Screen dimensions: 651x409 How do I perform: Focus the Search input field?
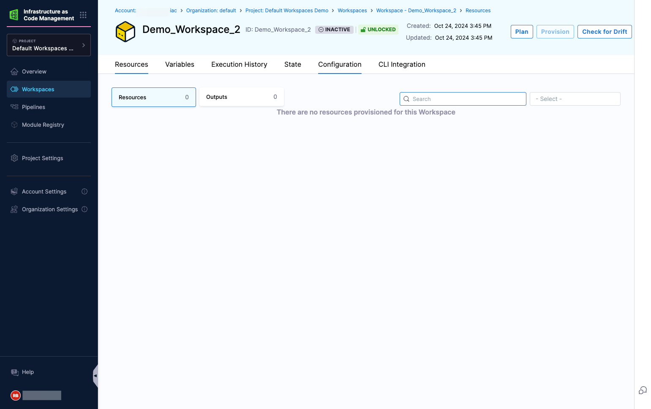coord(463,99)
